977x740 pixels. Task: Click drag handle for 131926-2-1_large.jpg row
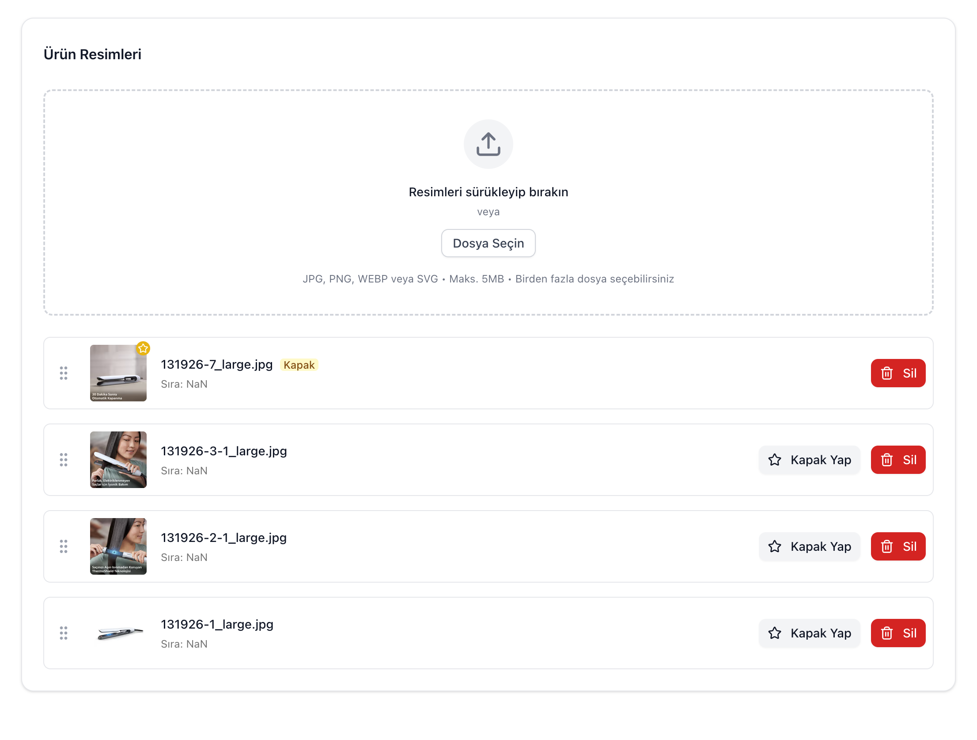click(x=64, y=546)
